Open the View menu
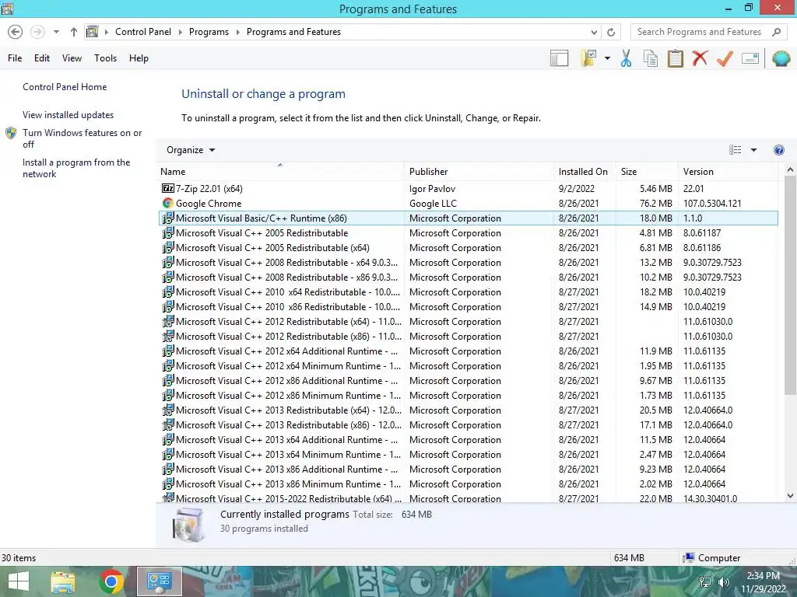The image size is (797, 597). point(72,58)
